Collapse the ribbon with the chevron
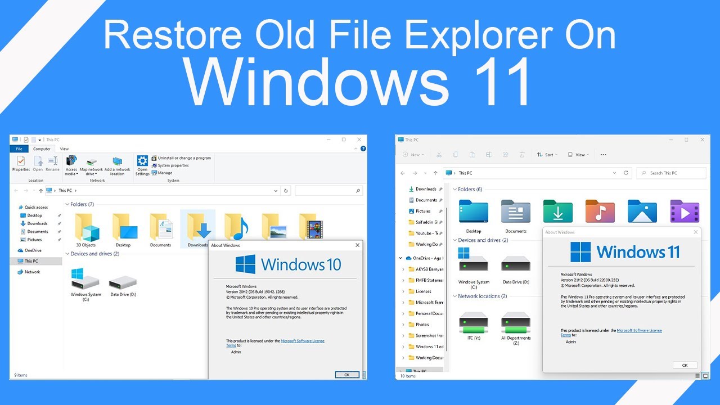Viewport: 720px width, 405px height. 356,149
